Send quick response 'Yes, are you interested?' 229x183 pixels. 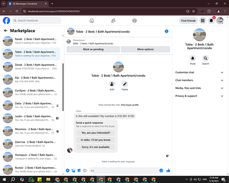point(96,133)
